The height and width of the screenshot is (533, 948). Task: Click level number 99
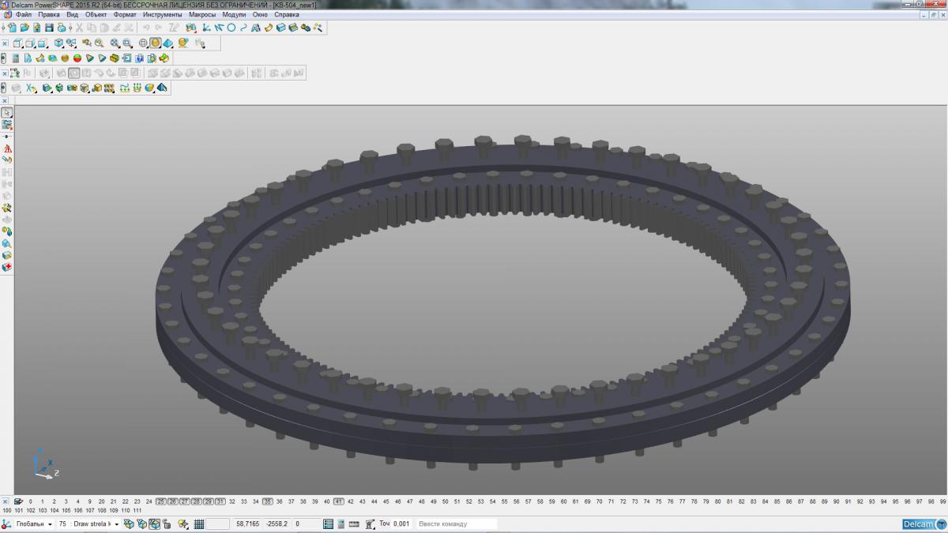click(942, 501)
